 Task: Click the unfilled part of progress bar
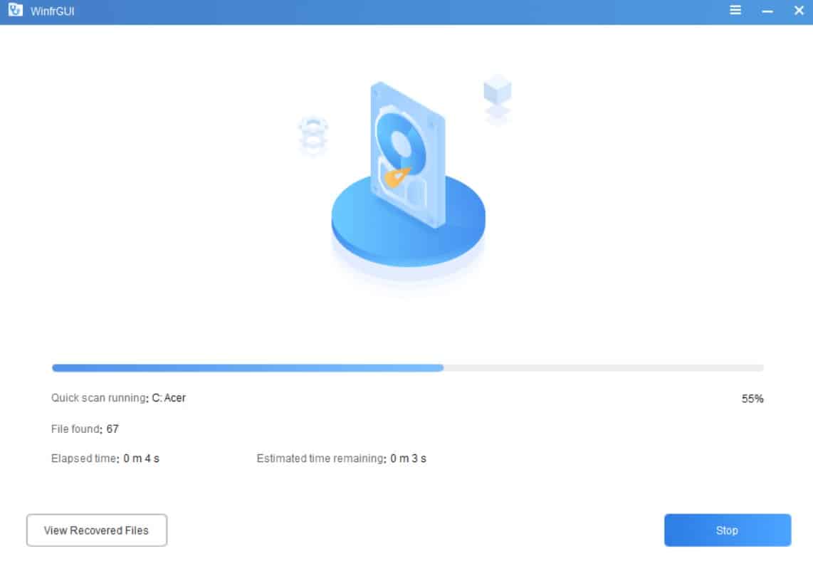click(604, 367)
